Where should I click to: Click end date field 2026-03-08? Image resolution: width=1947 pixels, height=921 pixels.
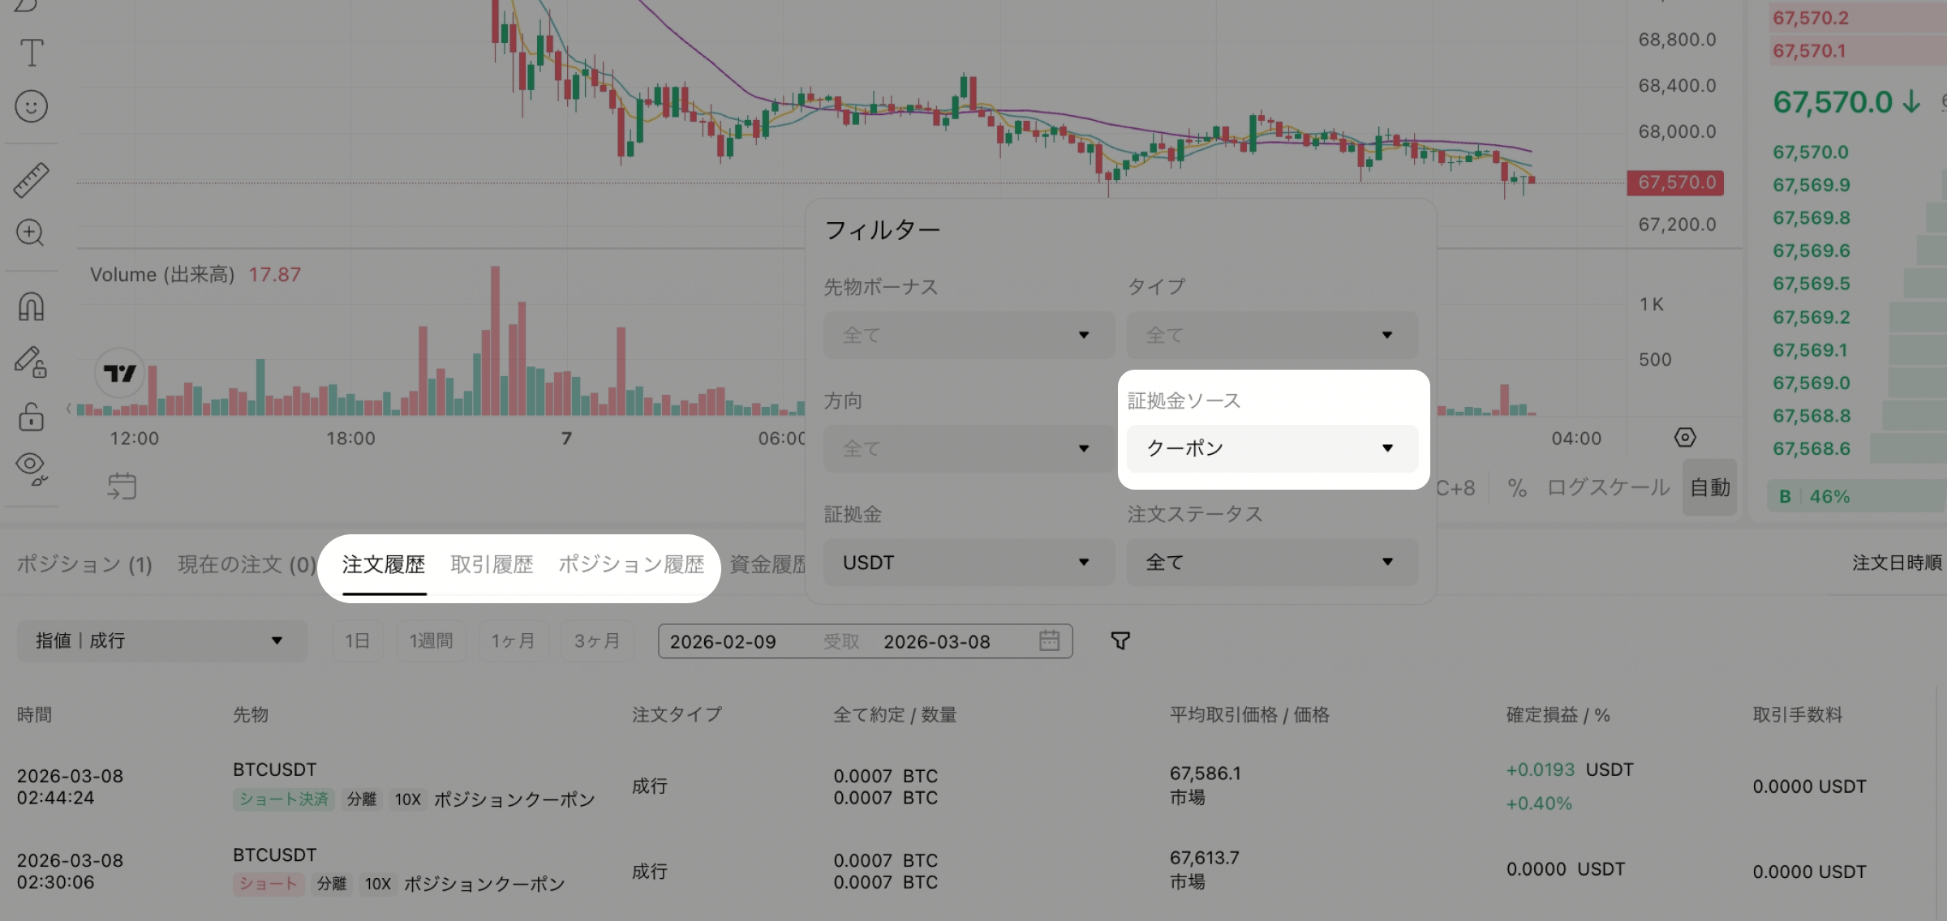pyautogui.click(x=937, y=642)
